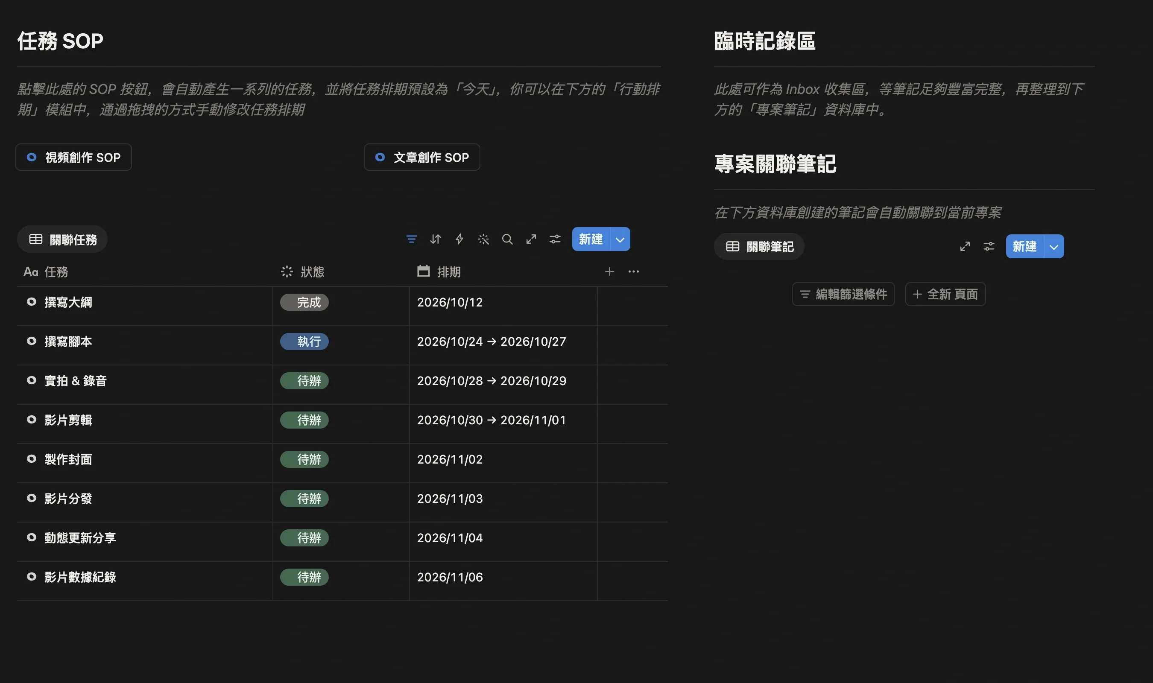Image resolution: width=1153 pixels, height=683 pixels.
Task: Edit the date 2026/10/12
Action: pos(450,302)
